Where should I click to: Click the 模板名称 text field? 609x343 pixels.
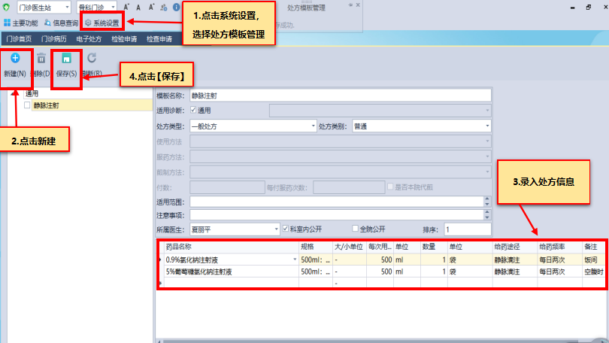[x=338, y=96]
